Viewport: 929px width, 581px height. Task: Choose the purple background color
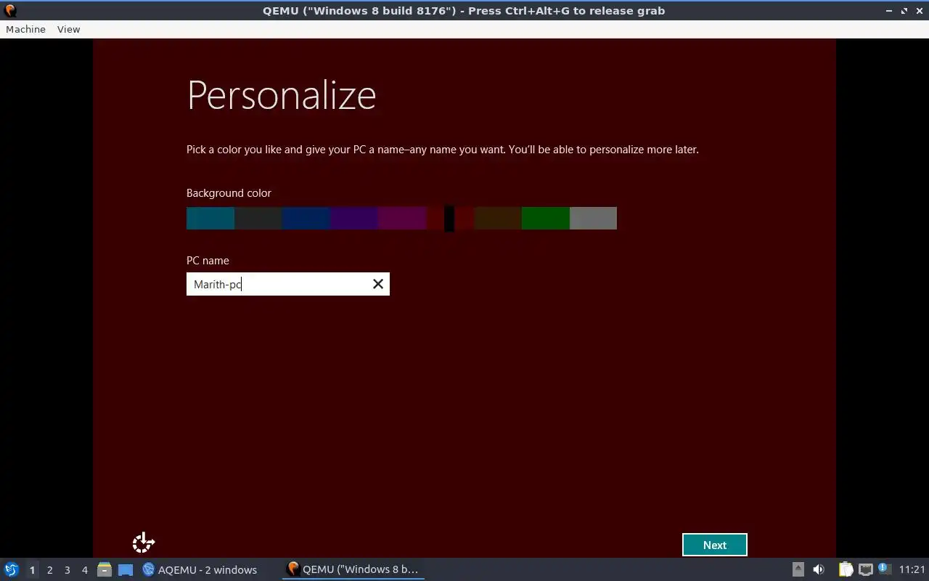(354, 218)
